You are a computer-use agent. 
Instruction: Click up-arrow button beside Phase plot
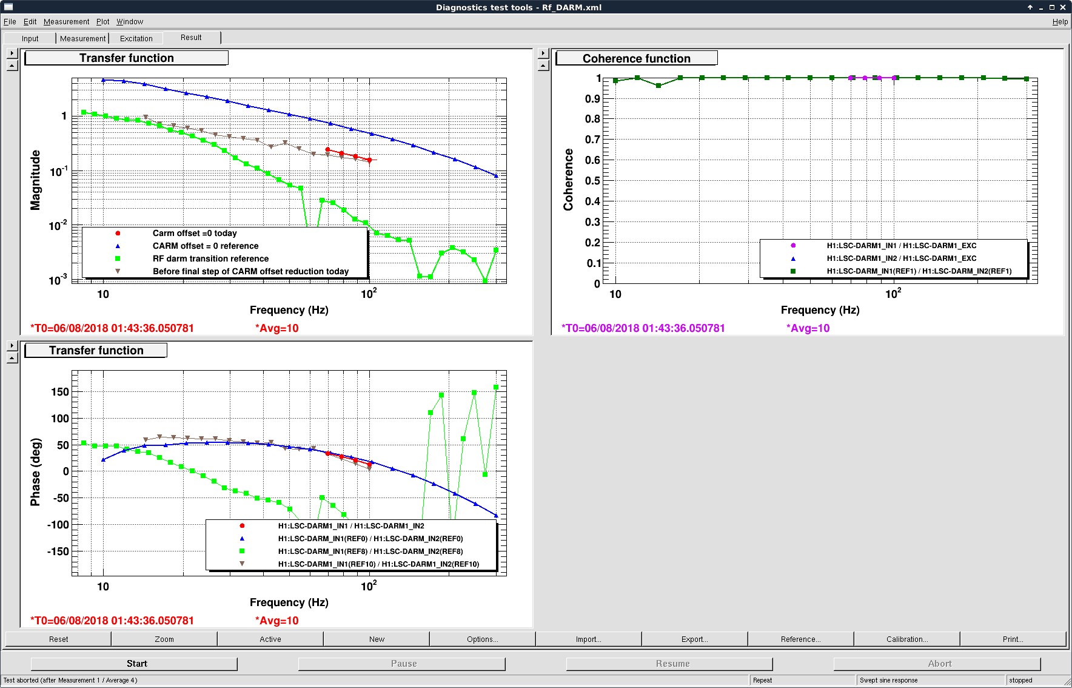(12, 358)
